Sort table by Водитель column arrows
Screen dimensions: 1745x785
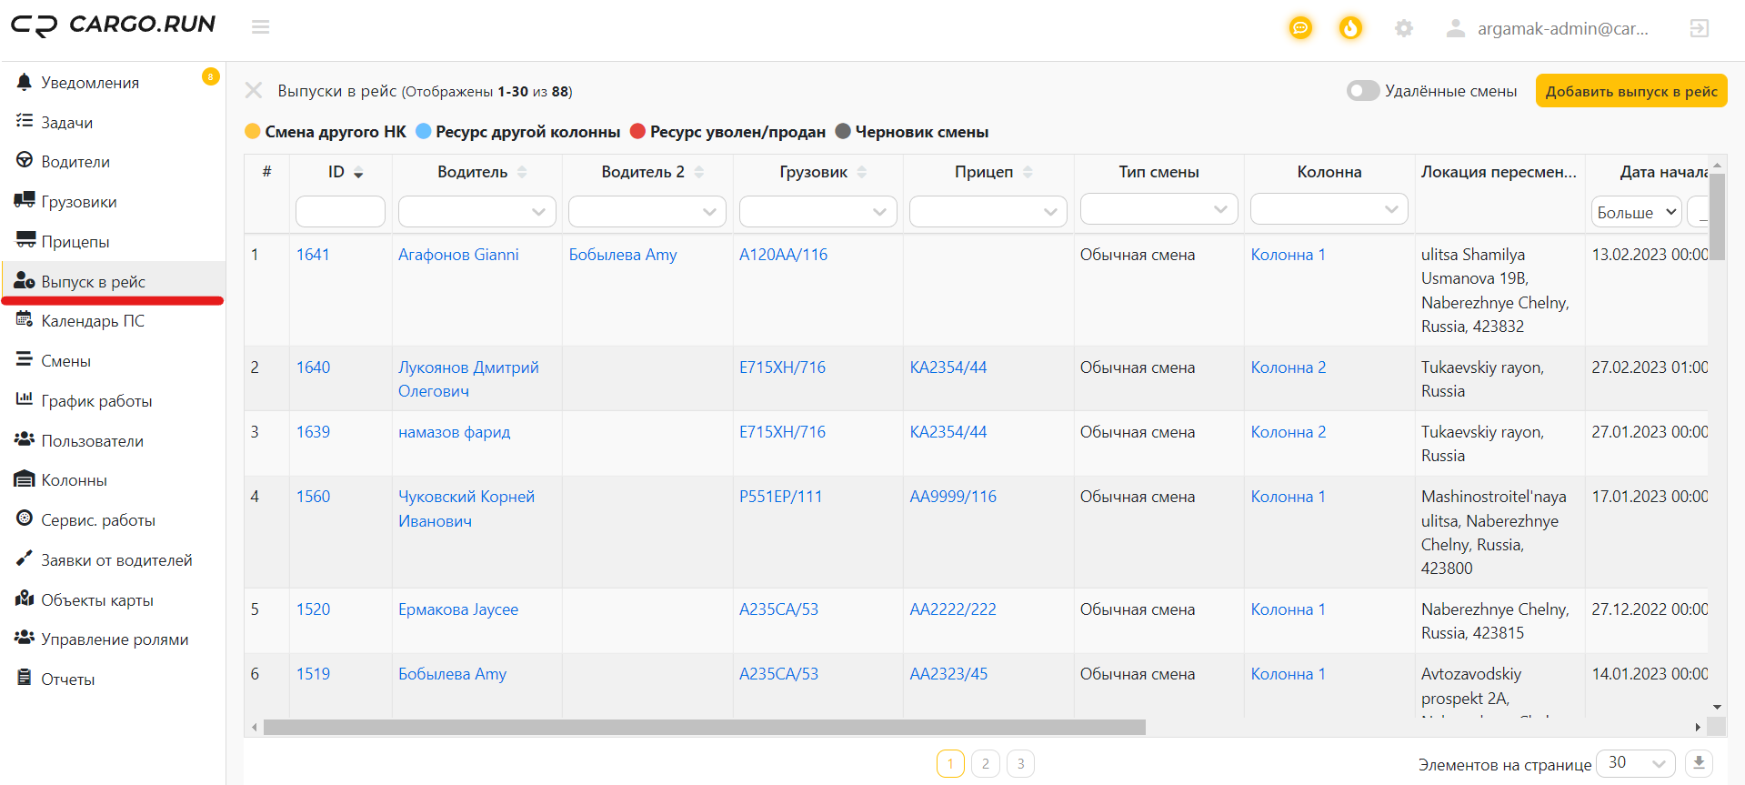click(522, 172)
